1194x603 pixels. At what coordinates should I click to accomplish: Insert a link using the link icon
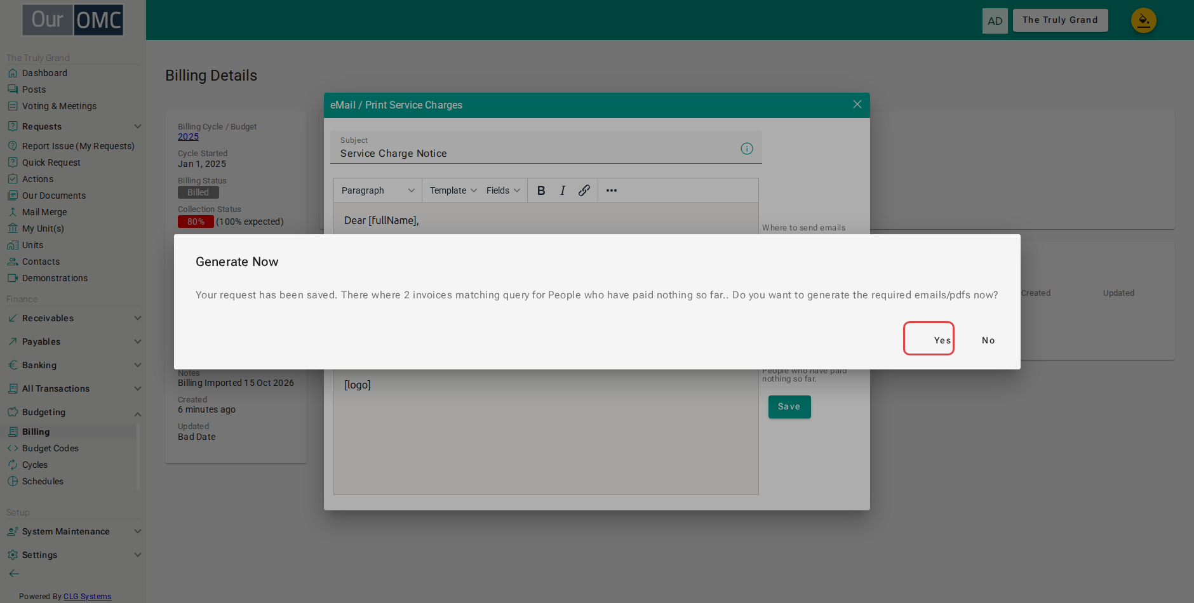point(584,190)
